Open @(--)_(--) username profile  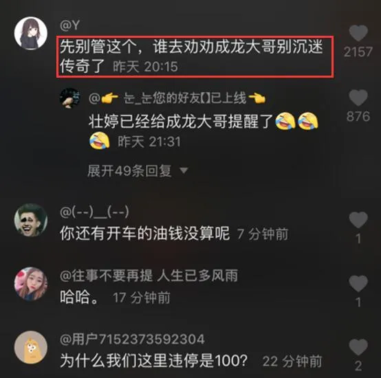pyautogui.click(x=94, y=212)
